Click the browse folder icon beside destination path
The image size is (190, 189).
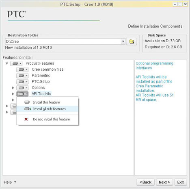click(x=132, y=41)
